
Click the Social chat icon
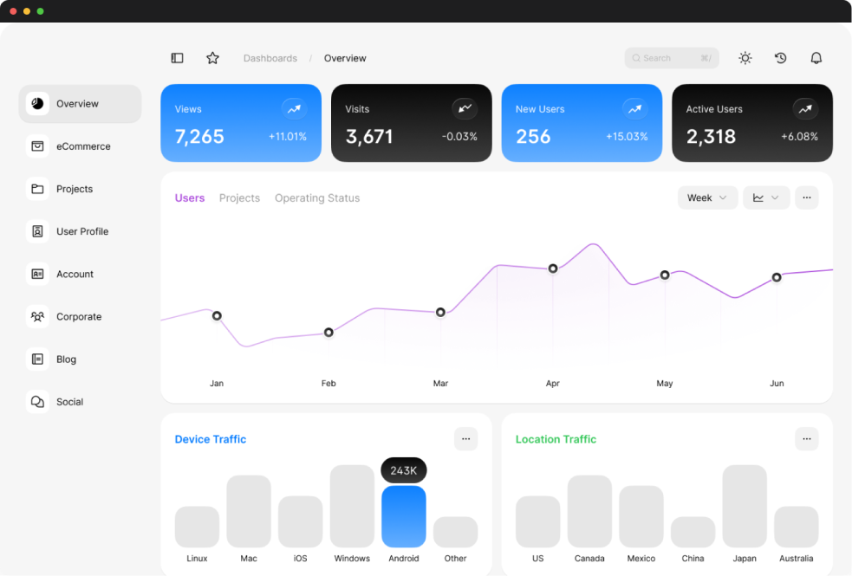(x=37, y=402)
